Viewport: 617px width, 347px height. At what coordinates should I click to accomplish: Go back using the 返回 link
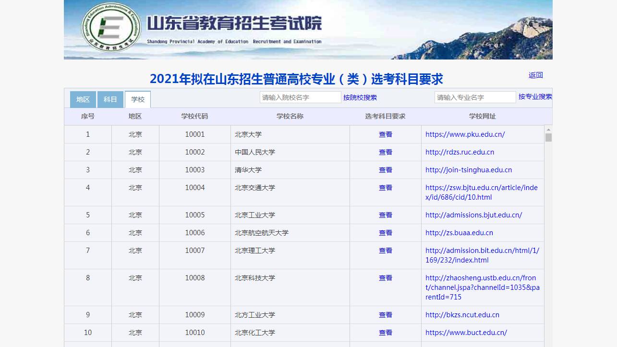(x=535, y=75)
